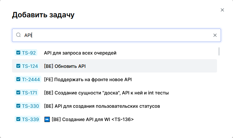
Task: Select "[BE] API для создания пользовательских статусов"
Action: 102,106
